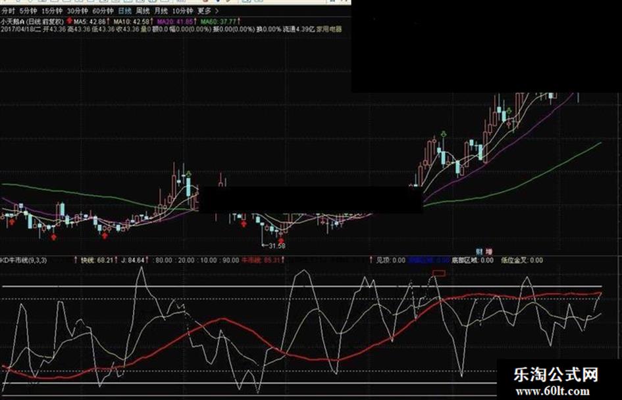This screenshot has height=400, width=622.
Task: Click the MA5: 42.86 value
Action: tap(90, 22)
